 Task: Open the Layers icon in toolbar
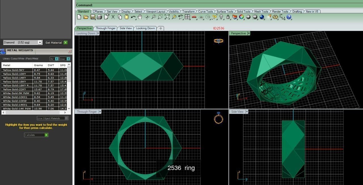[235, 17]
